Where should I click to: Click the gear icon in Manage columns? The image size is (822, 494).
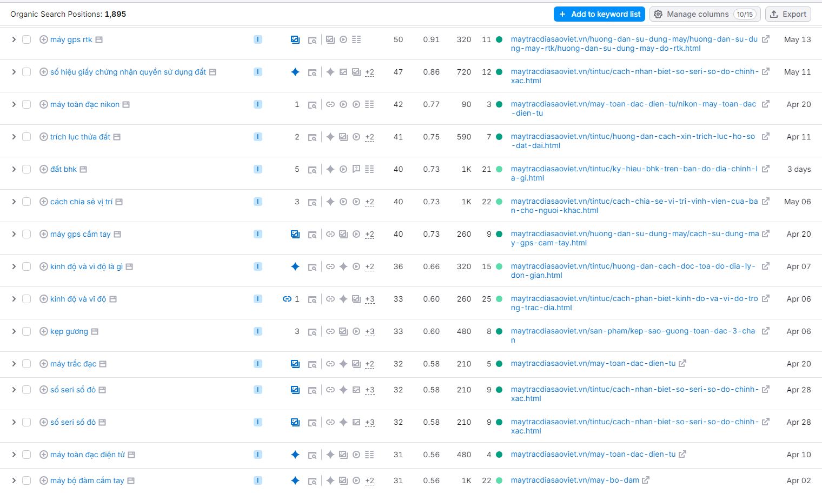point(658,14)
